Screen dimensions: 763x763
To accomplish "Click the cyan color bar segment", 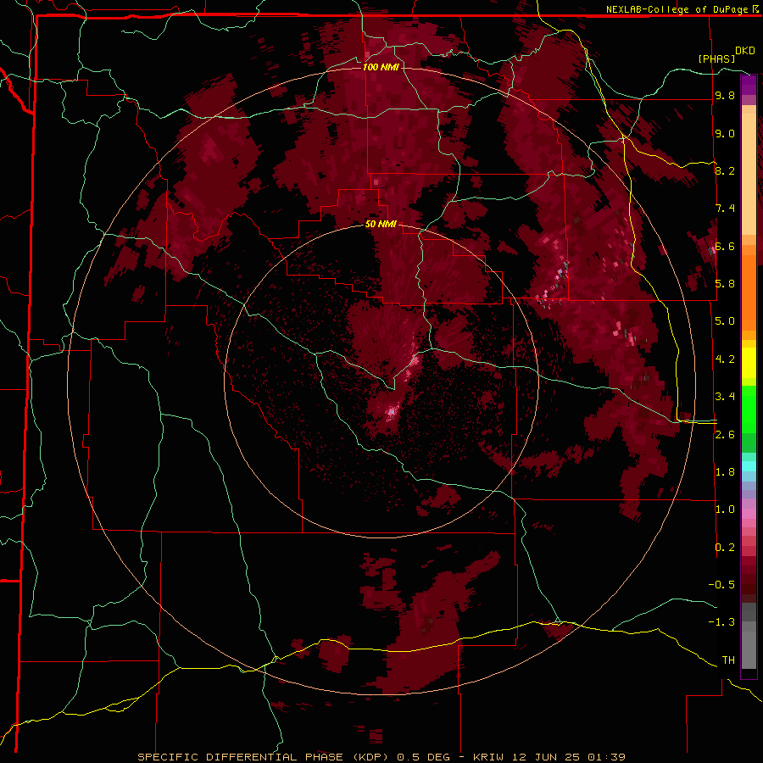I will tap(749, 466).
